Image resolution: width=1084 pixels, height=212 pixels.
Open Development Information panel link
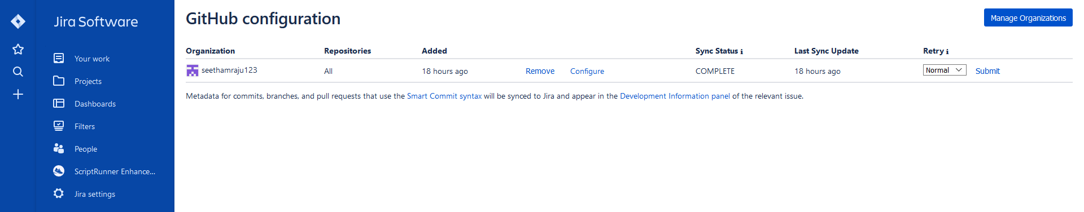tap(675, 96)
